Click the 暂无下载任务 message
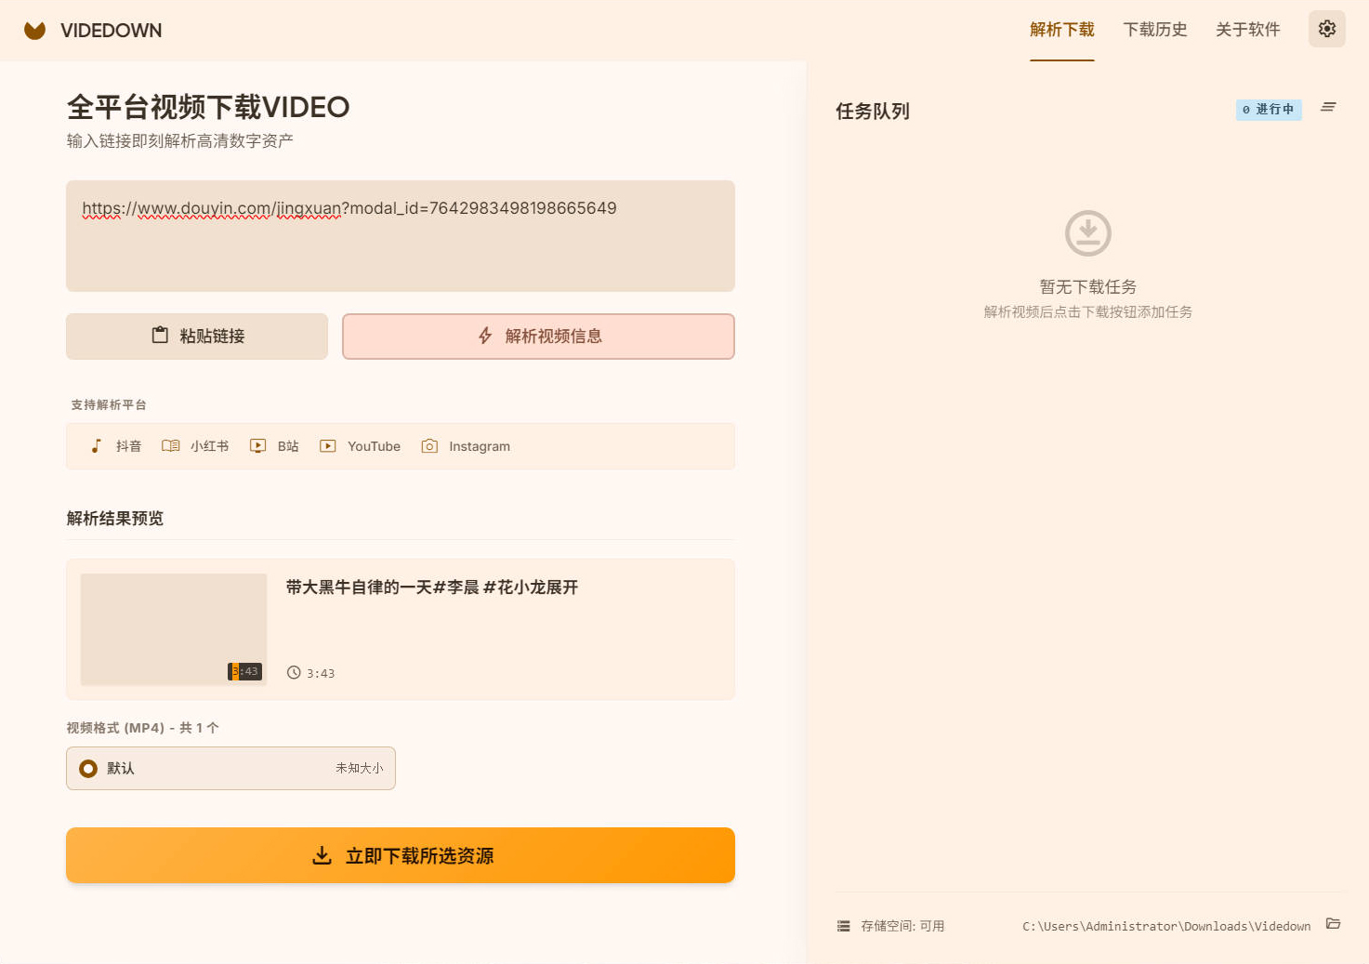Image resolution: width=1369 pixels, height=964 pixels. click(1087, 286)
